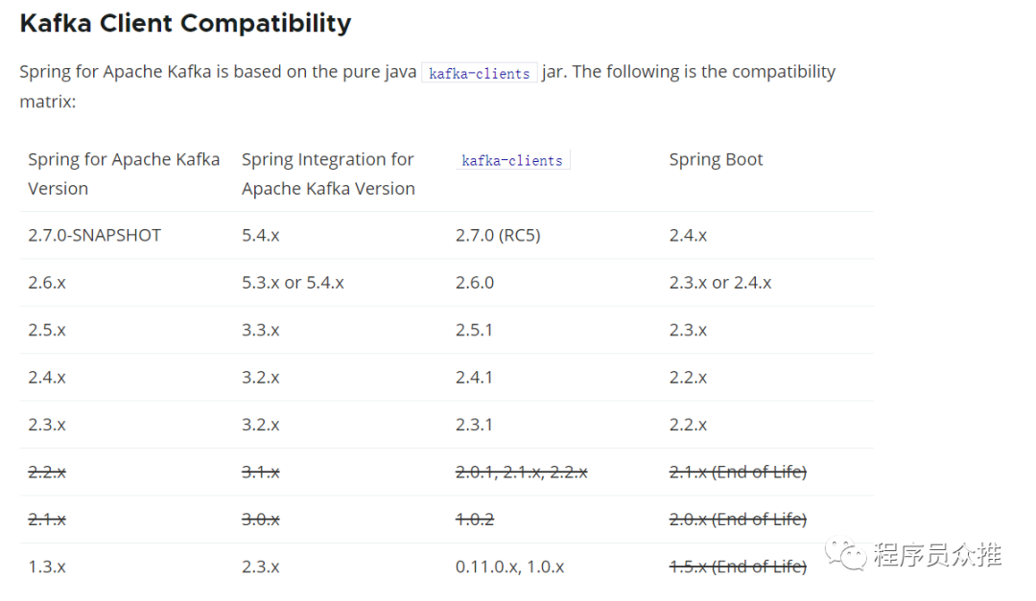Click the 1.3.x version cell
Viewport: 1036px width, 601px height.
pos(47,566)
